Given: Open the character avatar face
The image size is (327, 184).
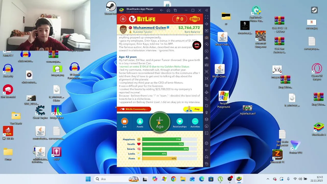Looking at the screenshot, I should pyautogui.click(x=123, y=29).
